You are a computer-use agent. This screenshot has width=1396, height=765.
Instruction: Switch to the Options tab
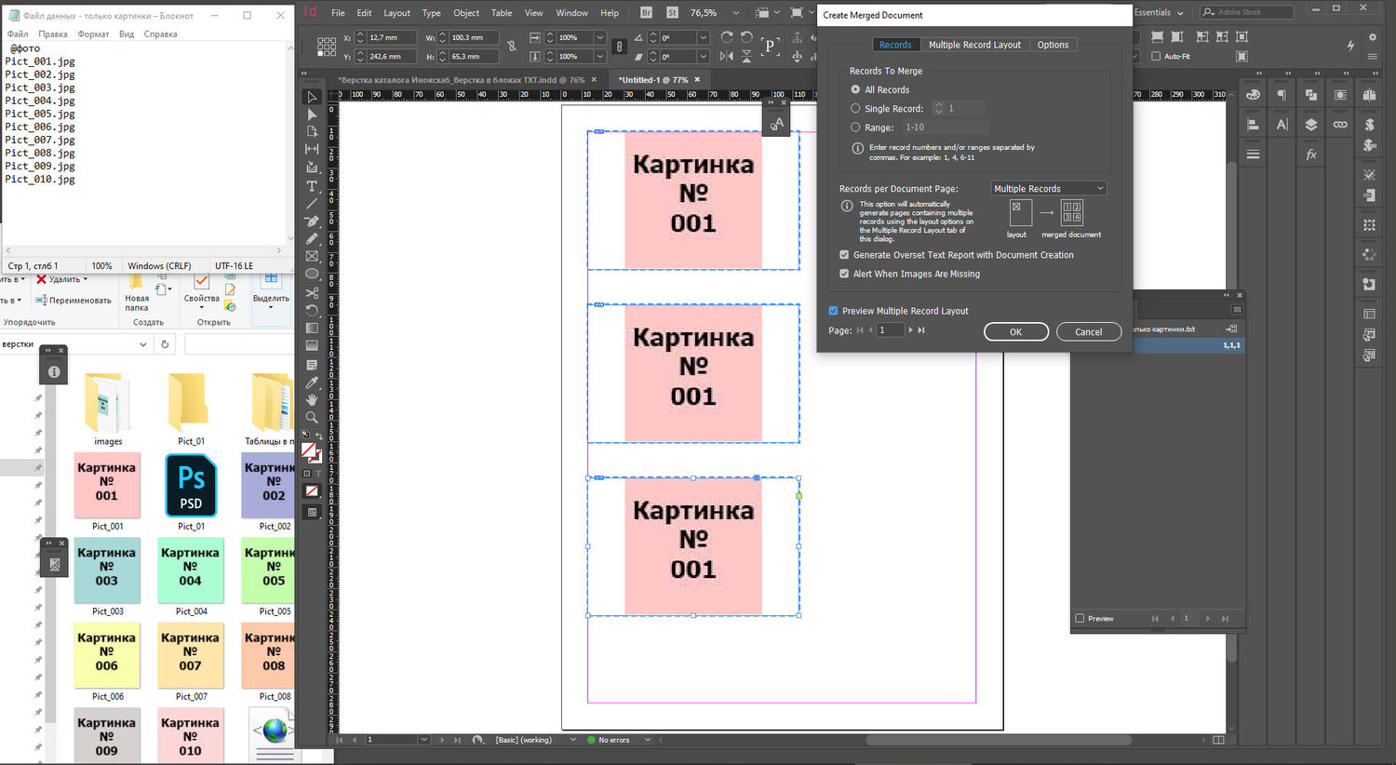click(1053, 45)
